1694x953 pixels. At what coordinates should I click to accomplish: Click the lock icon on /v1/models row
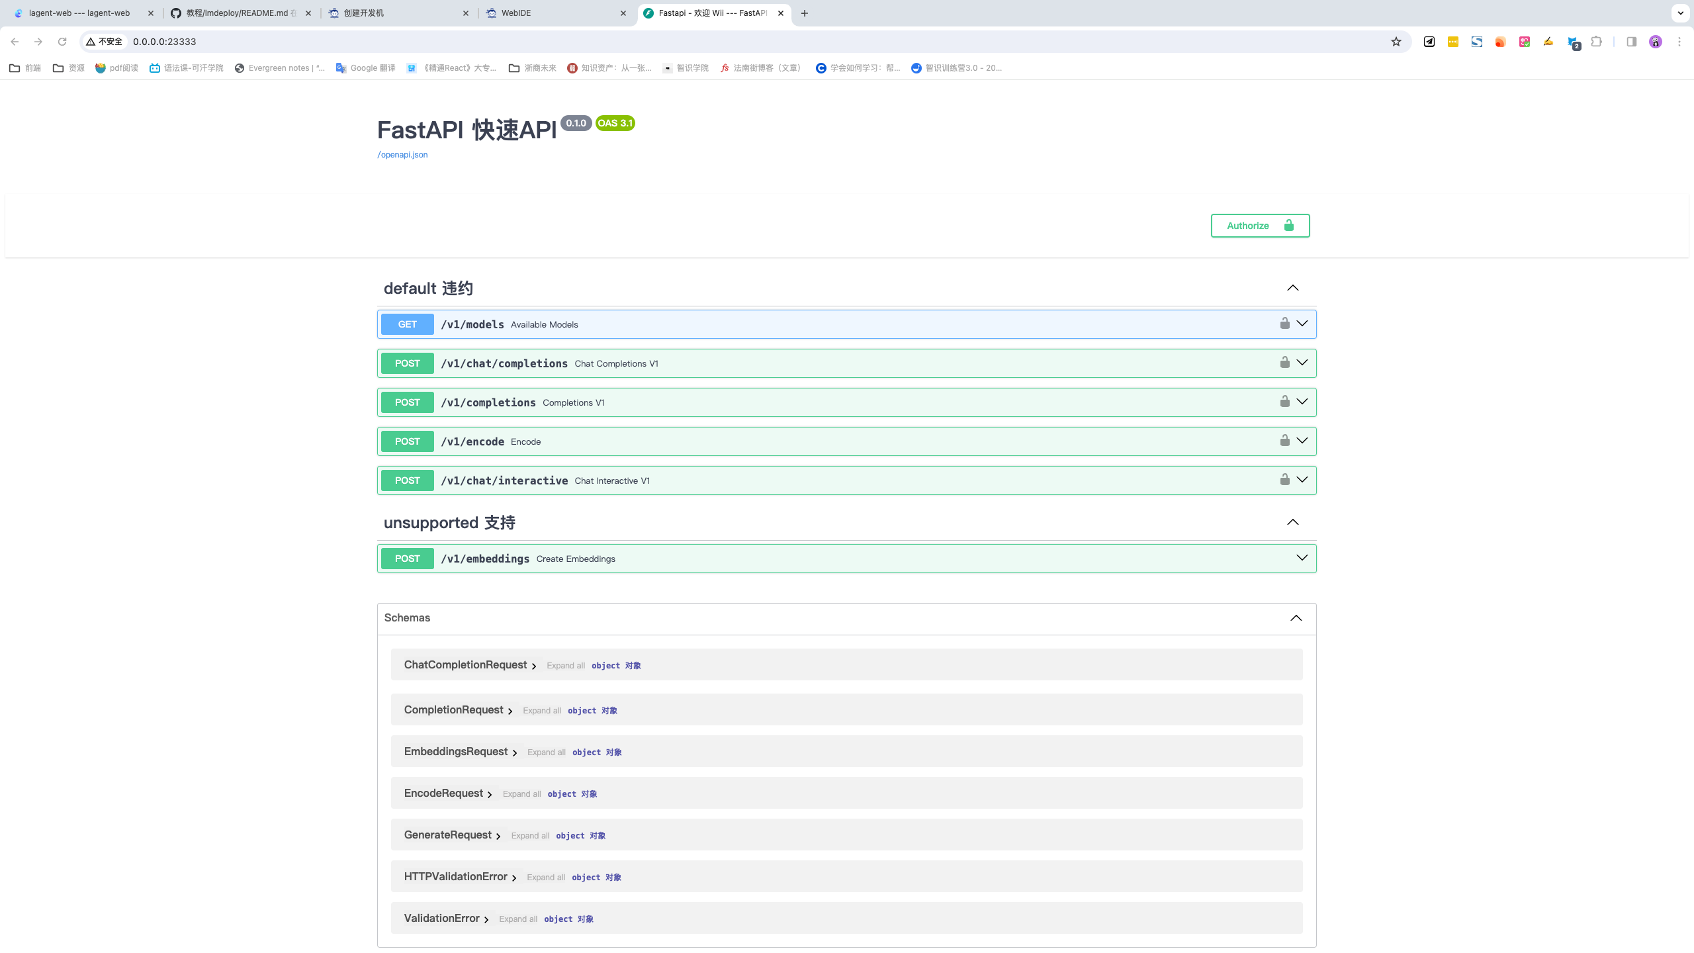[1284, 324]
